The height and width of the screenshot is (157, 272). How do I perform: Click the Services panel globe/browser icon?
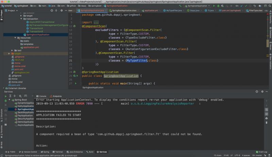pyautogui.click(x=257, y=91)
